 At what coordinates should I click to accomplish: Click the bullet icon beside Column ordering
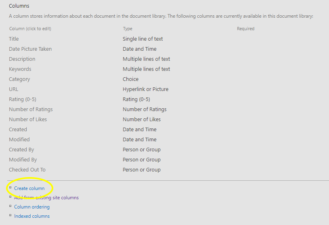[x=10, y=206]
